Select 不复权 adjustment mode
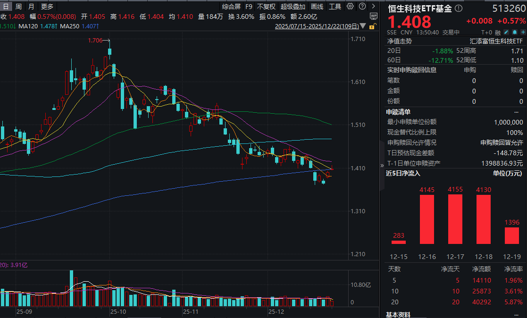 266,7
